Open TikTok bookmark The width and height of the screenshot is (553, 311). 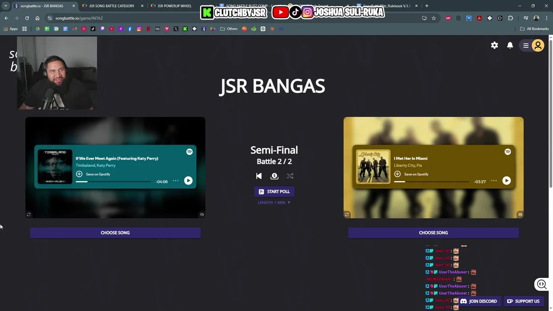click(93, 29)
